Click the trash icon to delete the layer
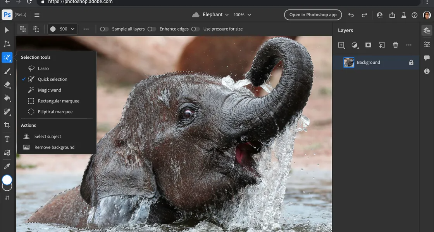 coord(395,45)
